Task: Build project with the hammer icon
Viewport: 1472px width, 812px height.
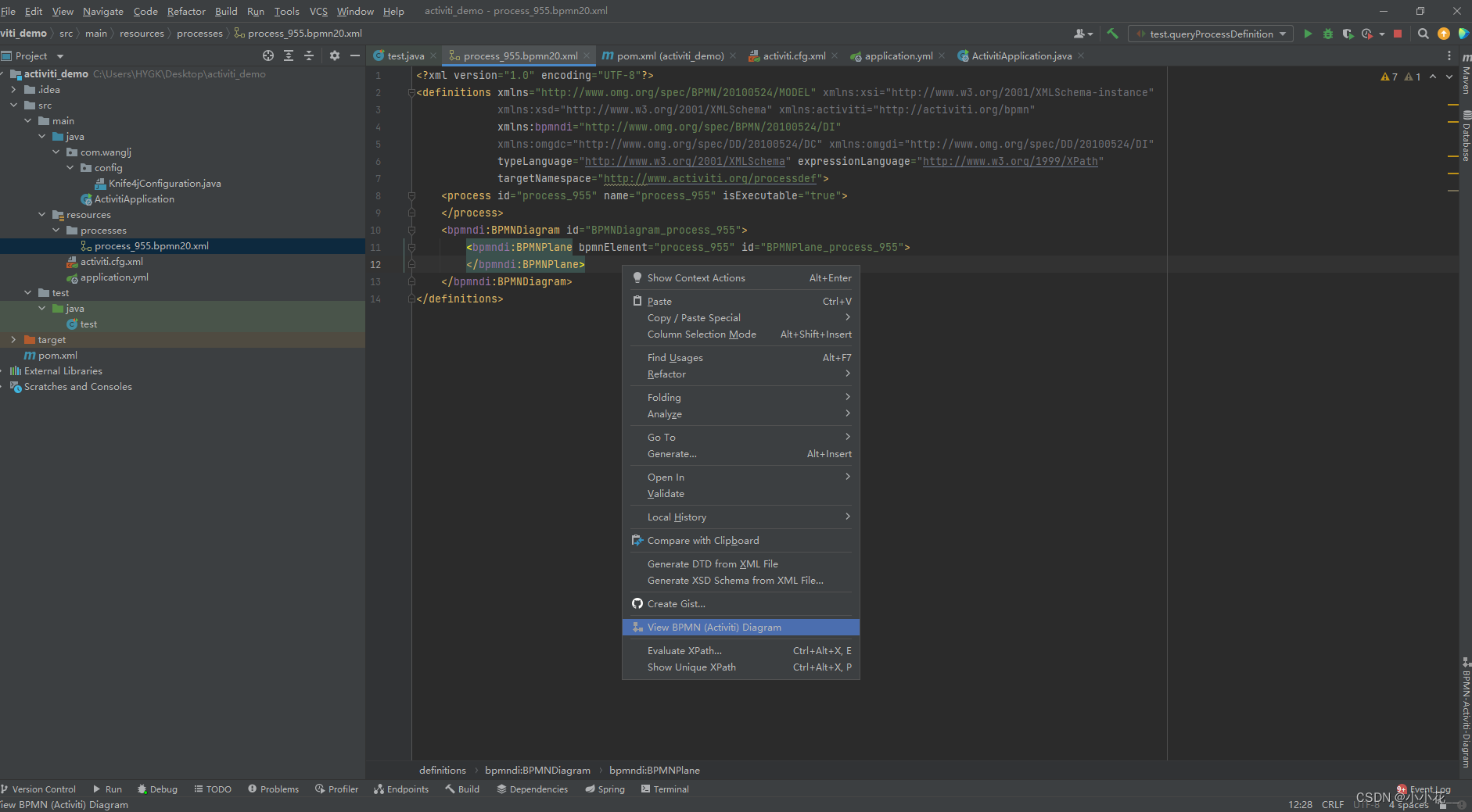Action: coord(1112,34)
